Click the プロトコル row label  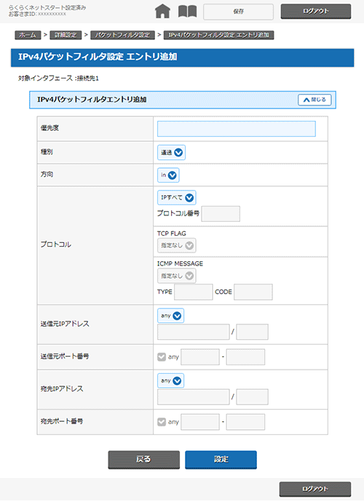coord(56,244)
